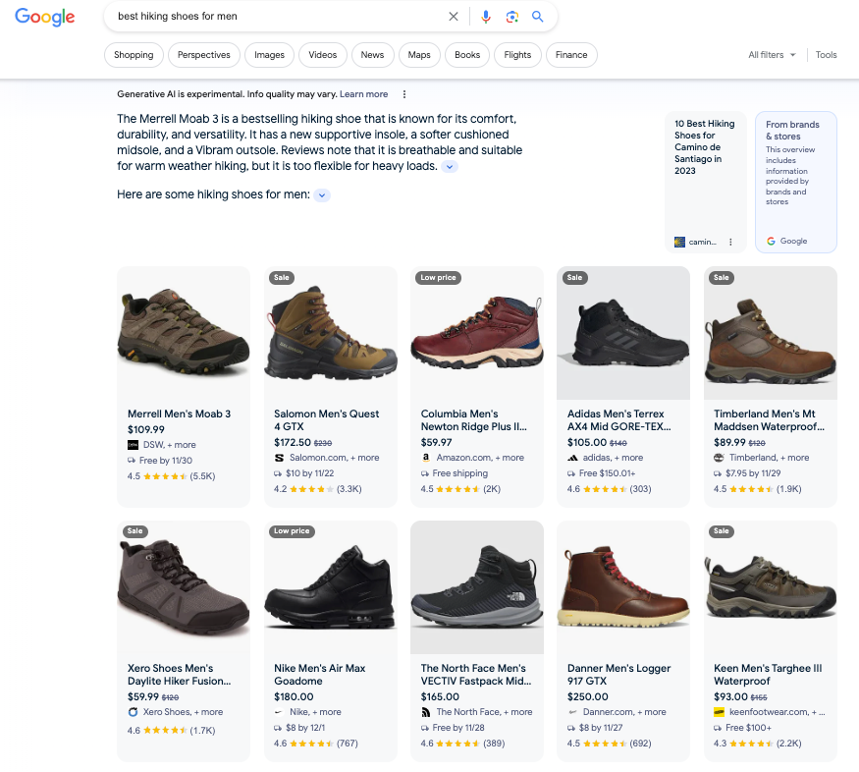859x772 pixels.
Task: Click the Timberland store logo icon
Action: pyautogui.click(x=719, y=458)
